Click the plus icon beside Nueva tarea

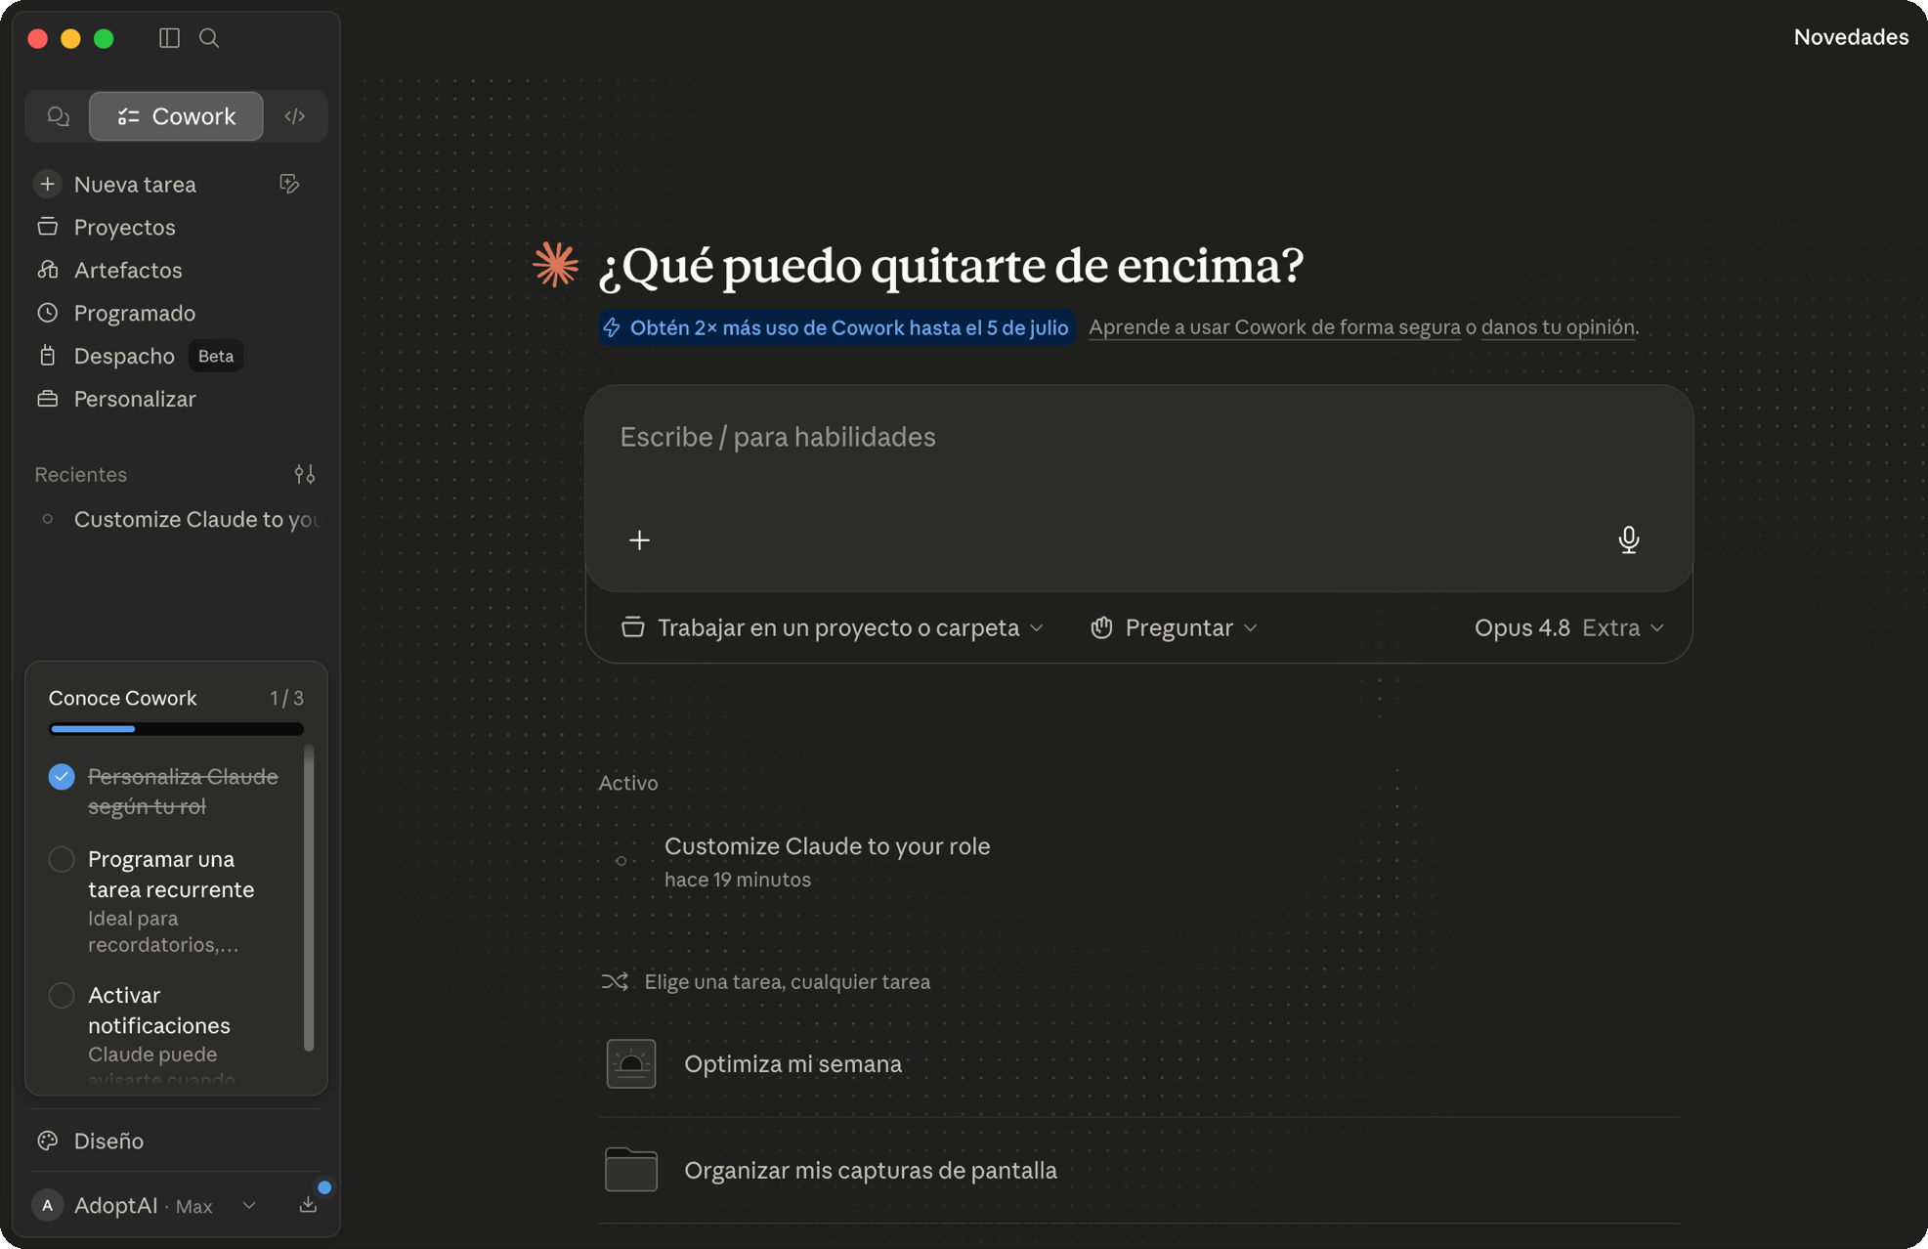point(47,184)
